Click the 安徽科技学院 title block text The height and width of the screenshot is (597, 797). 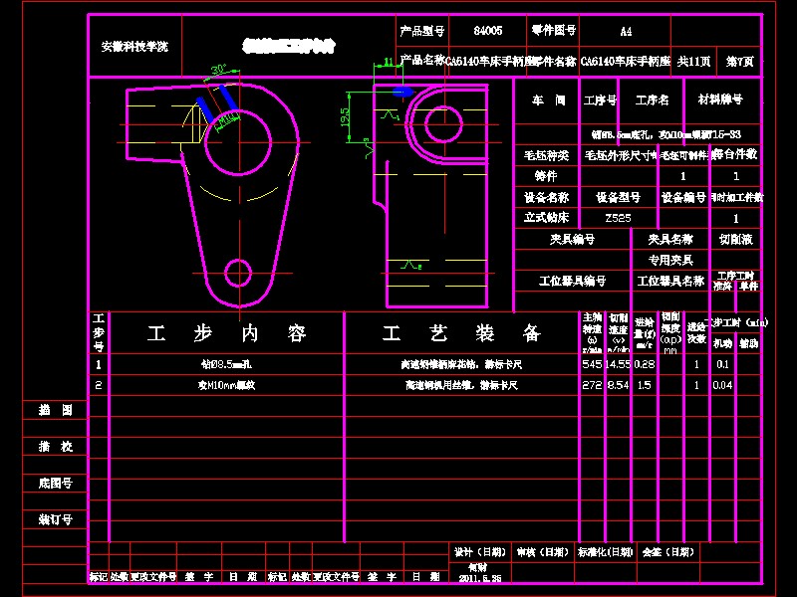tap(134, 47)
